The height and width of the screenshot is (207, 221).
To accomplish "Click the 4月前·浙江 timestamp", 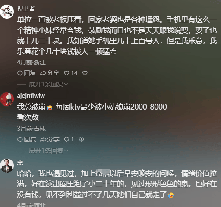I will tap(31, 62).
